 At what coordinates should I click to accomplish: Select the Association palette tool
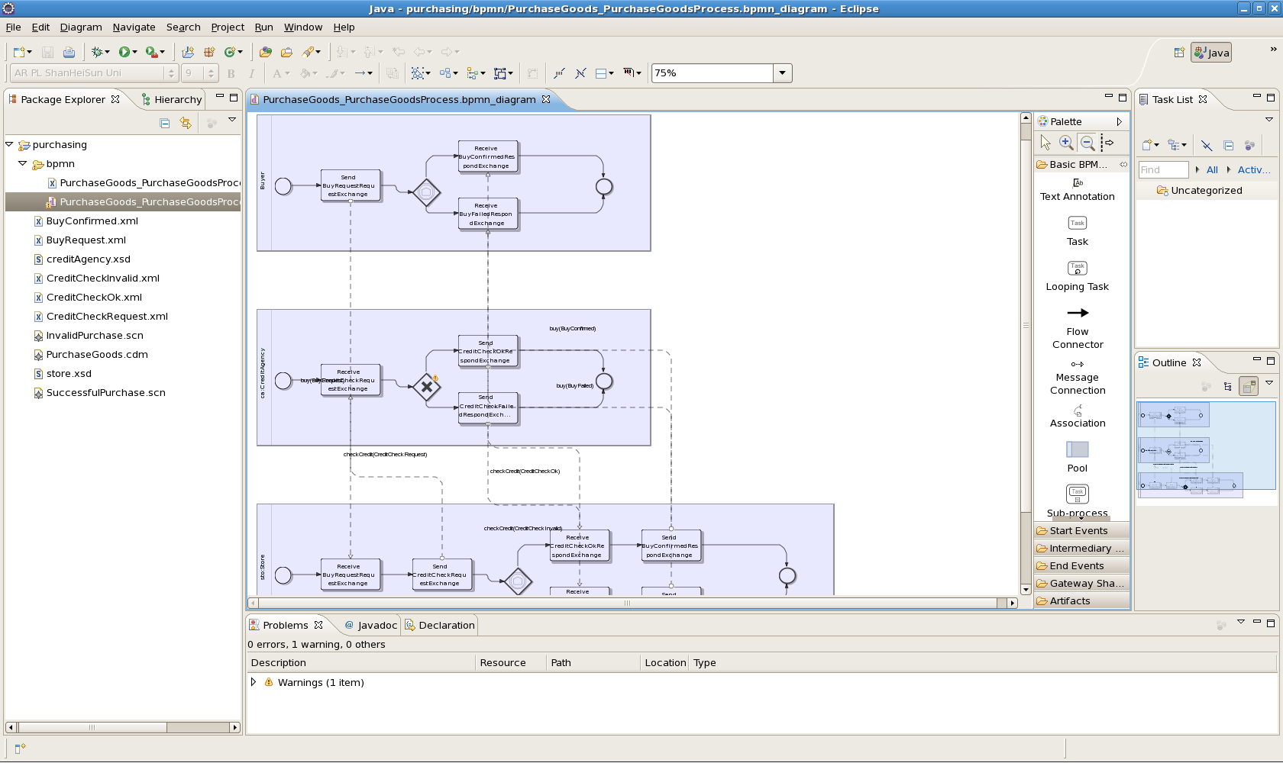point(1077,417)
